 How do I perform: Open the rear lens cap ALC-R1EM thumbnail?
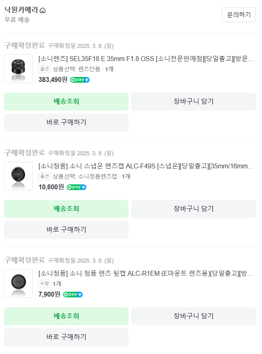click(18, 284)
